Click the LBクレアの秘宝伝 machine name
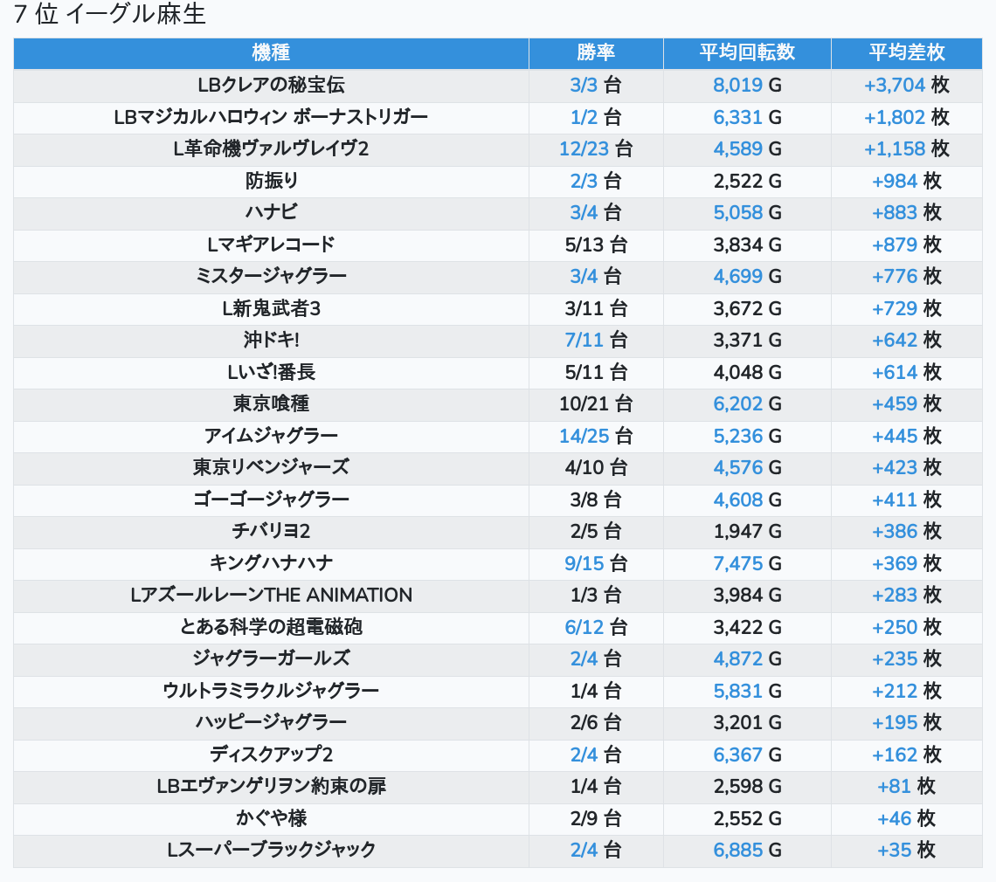 271,85
